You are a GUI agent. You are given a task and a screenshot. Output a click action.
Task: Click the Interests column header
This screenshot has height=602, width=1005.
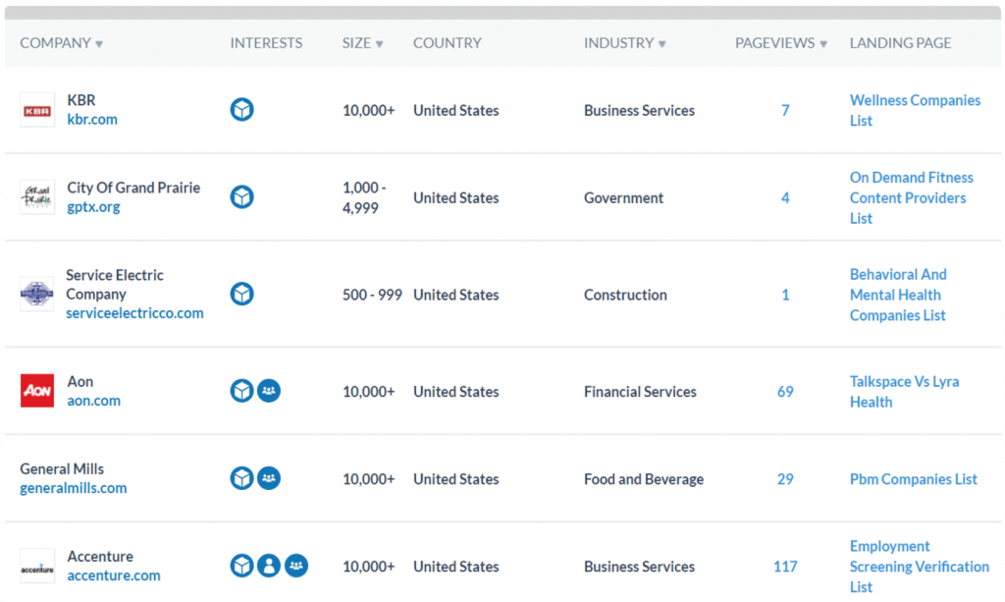[x=266, y=43]
